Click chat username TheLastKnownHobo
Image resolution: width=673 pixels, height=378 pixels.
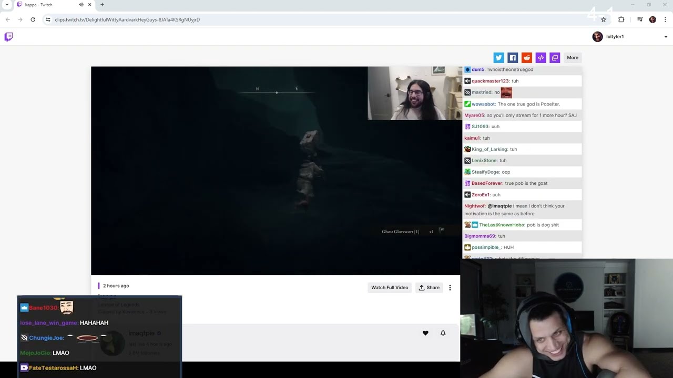(x=502, y=225)
